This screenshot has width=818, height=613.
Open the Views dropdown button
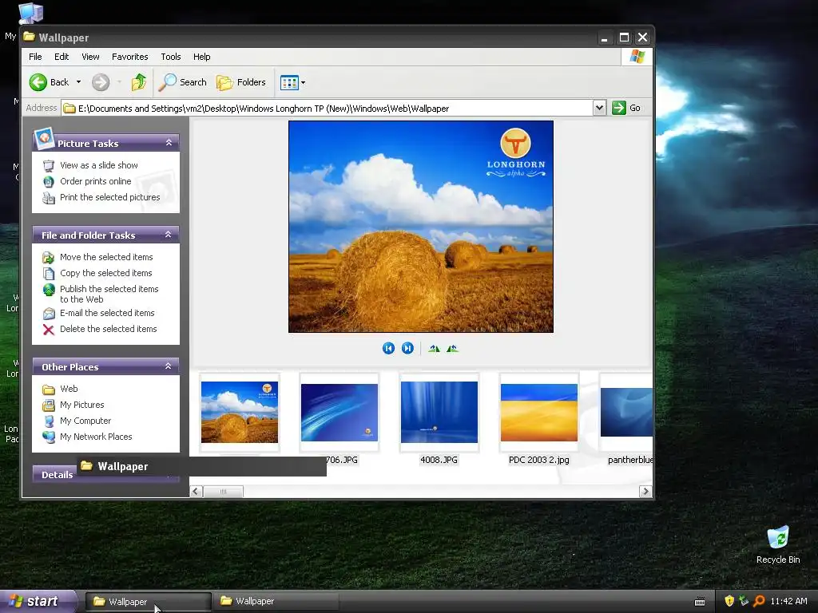pos(292,82)
